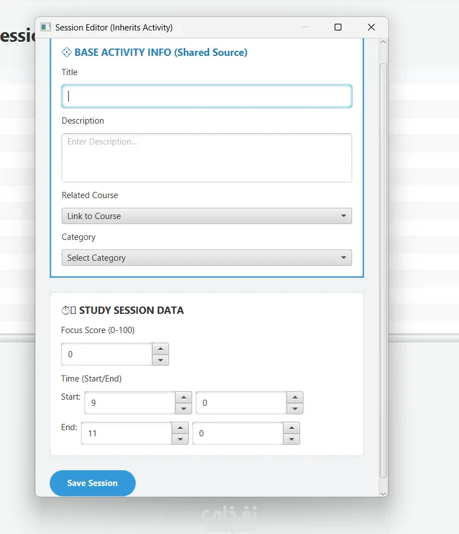Image resolution: width=459 pixels, height=534 pixels.
Task: Click the Category label
Action: 79,237
